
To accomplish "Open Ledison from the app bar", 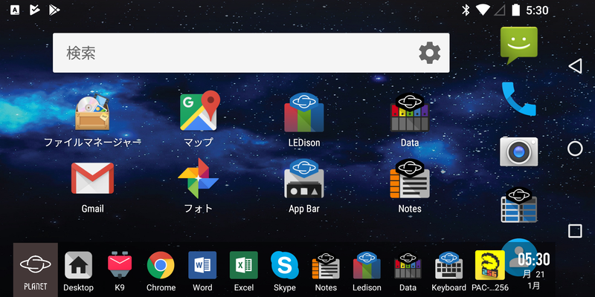I will point(367,272).
